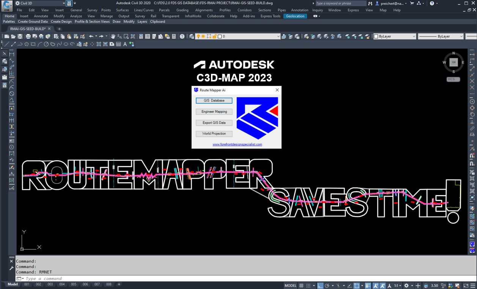Screen dimensions: 477x289
Task: Toggle grid display in status bar
Action: tap(301, 285)
